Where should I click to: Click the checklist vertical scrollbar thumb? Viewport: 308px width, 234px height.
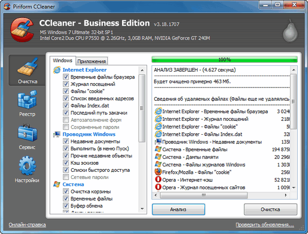click(142, 108)
